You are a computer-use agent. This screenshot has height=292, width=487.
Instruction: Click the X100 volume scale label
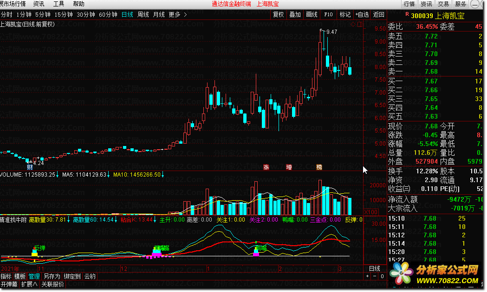371,212
